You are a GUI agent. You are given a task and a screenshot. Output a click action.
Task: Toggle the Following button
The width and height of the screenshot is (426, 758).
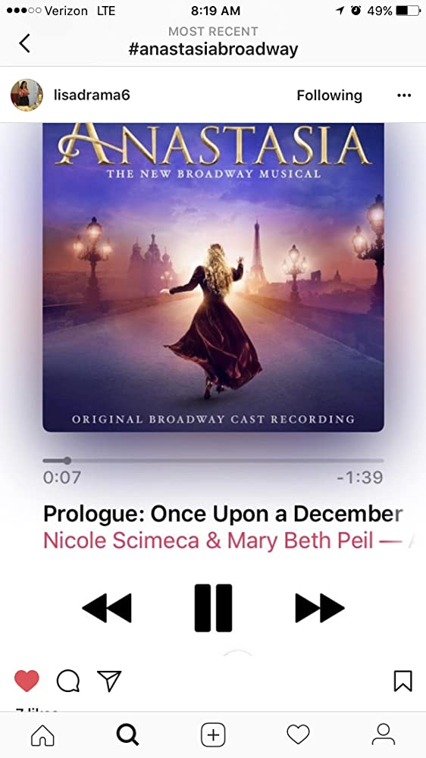329,96
